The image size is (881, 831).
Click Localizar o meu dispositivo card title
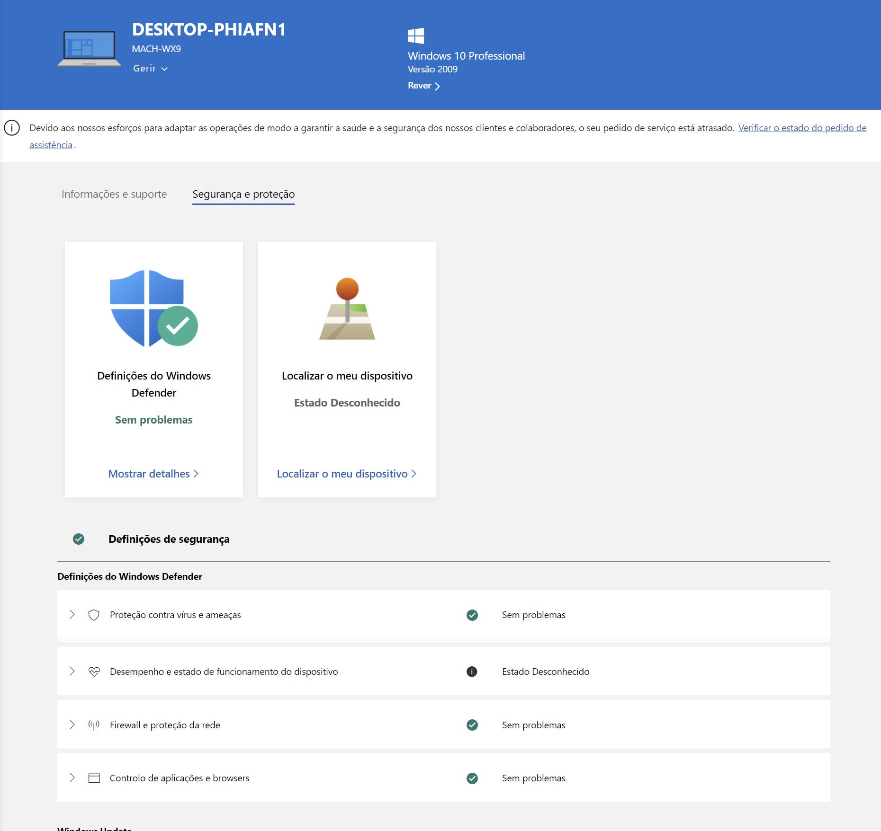(x=347, y=376)
